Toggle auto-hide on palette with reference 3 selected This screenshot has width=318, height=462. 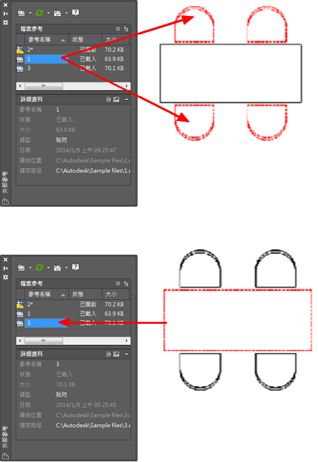point(5,268)
